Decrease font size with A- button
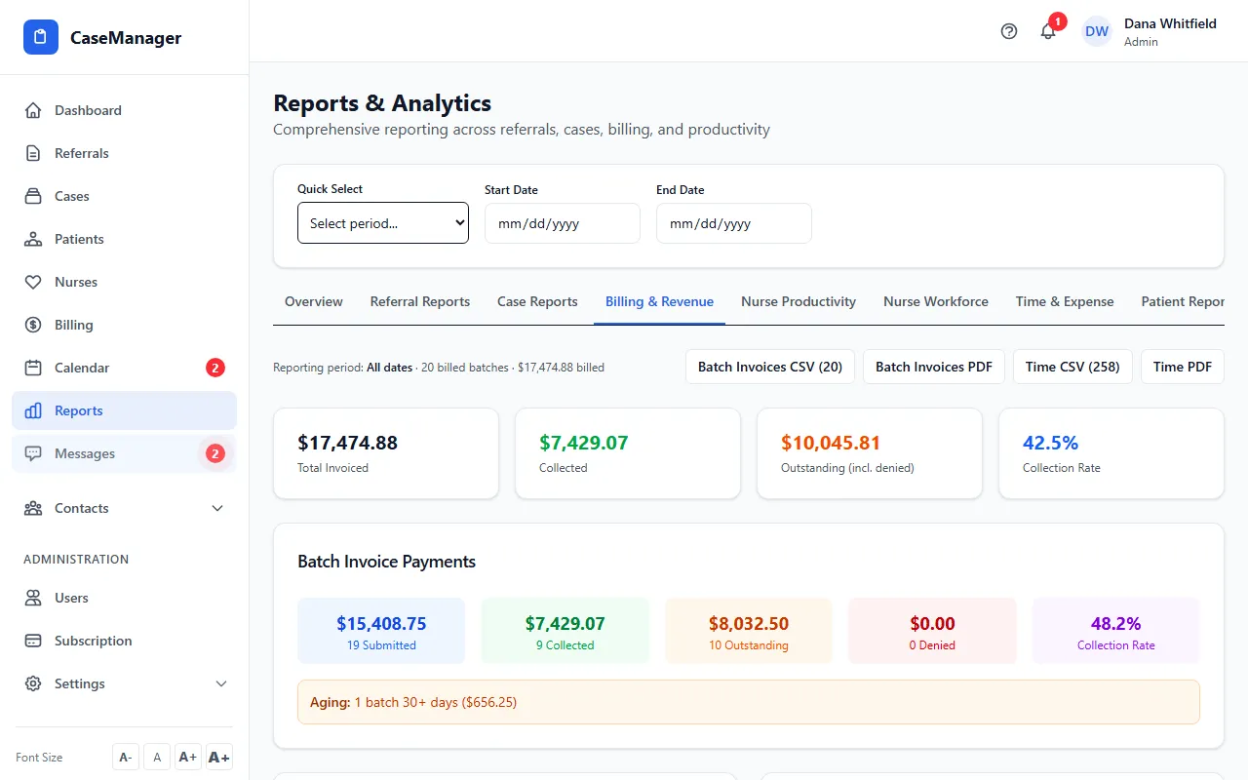Viewport: 1248px width, 780px height. [126, 758]
